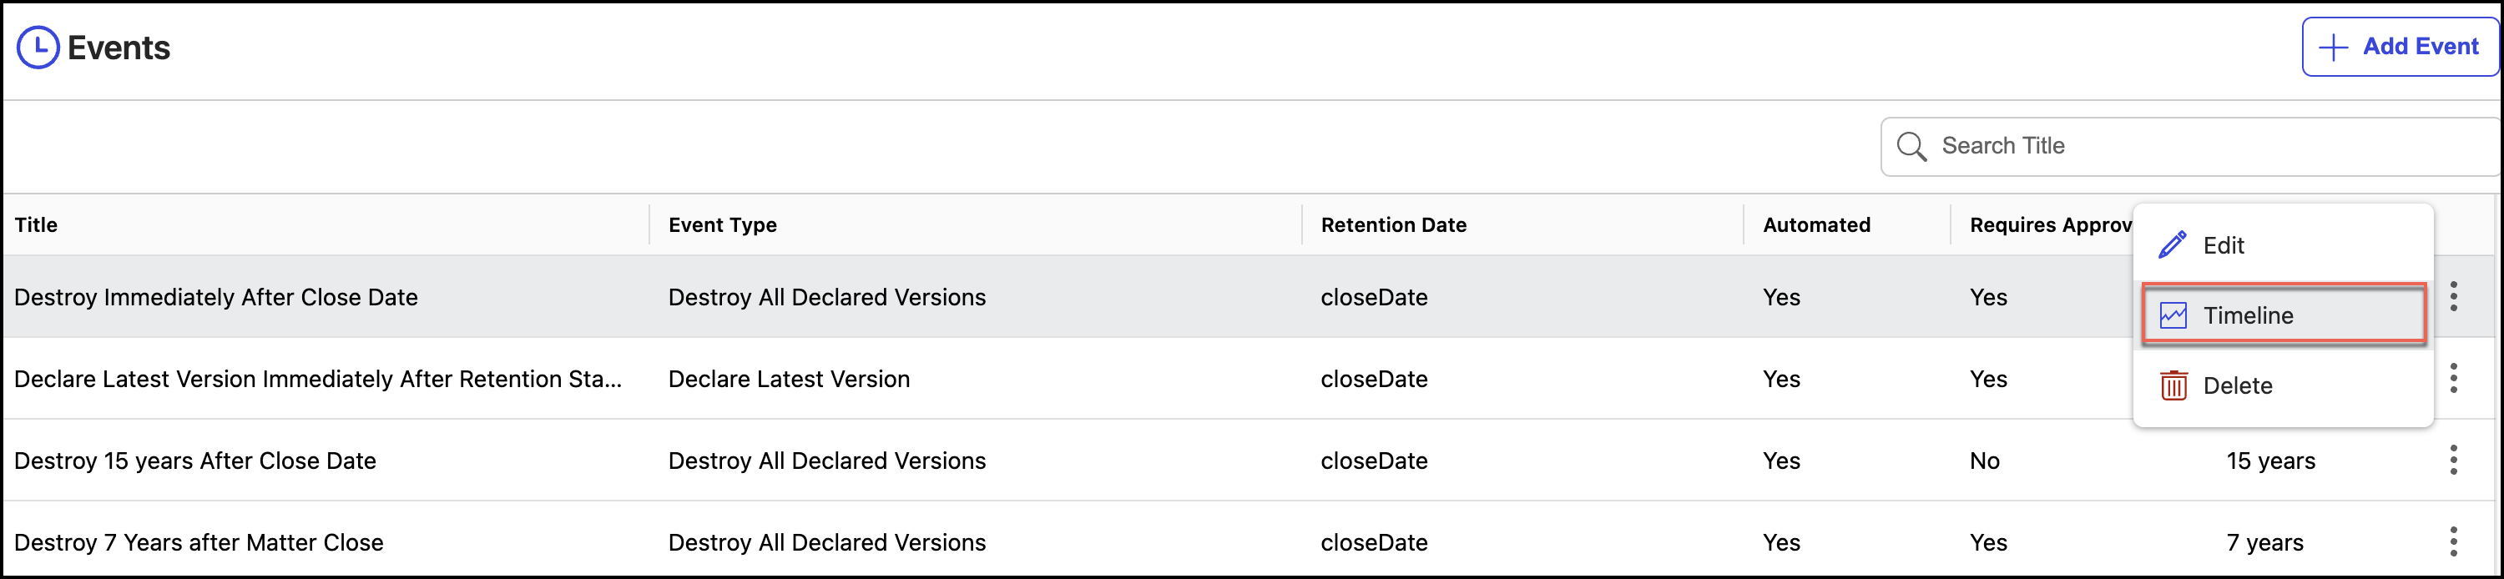
Task: Select the Destroy 15 years After Close Date row
Action: (x=195, y=461)
